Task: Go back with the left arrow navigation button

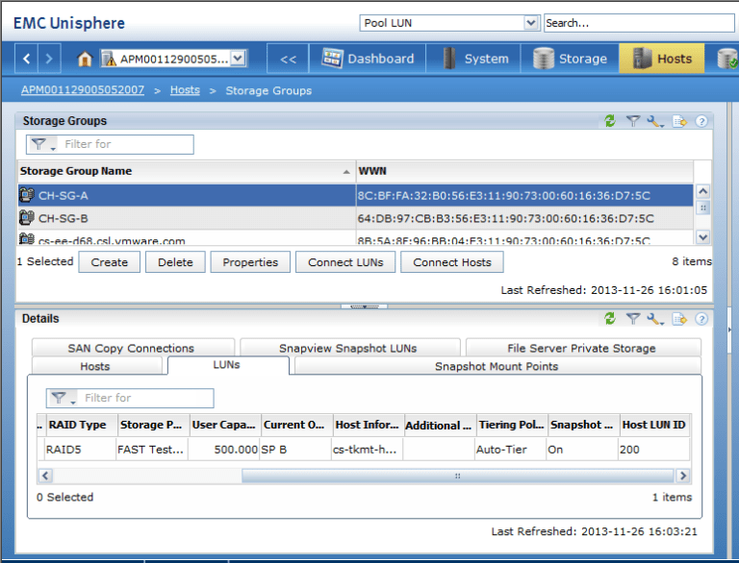Action: click(26, 59)
